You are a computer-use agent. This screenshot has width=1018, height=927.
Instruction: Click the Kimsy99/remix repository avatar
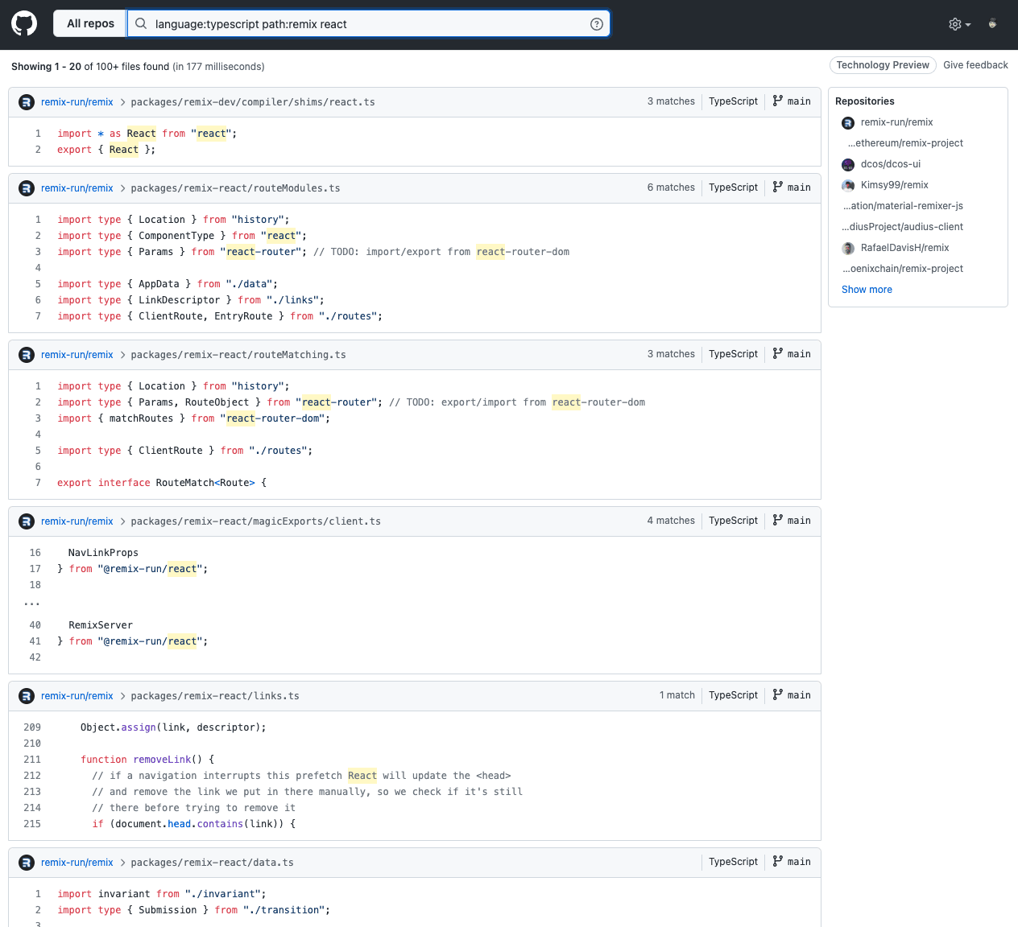(848, 185)
